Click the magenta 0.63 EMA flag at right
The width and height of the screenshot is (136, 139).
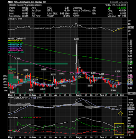129,76
